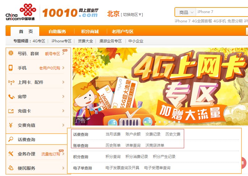Expand the 号码、套餐 category arrow
Image resolution: width=248 pixels, height=176 pixels.
pos(63,54)
